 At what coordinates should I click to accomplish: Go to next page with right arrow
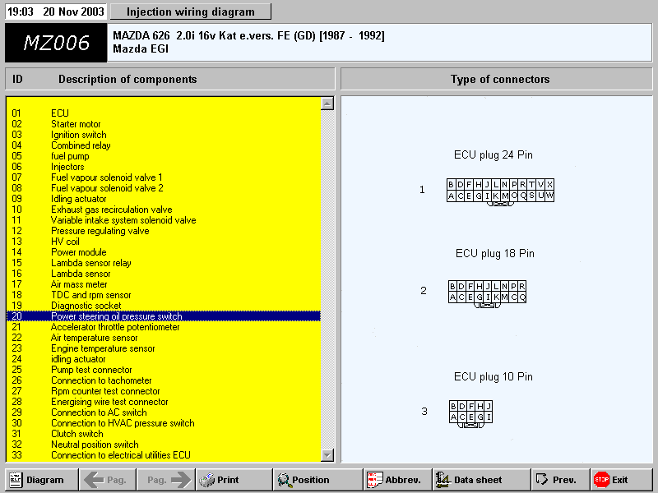[166, 480]
